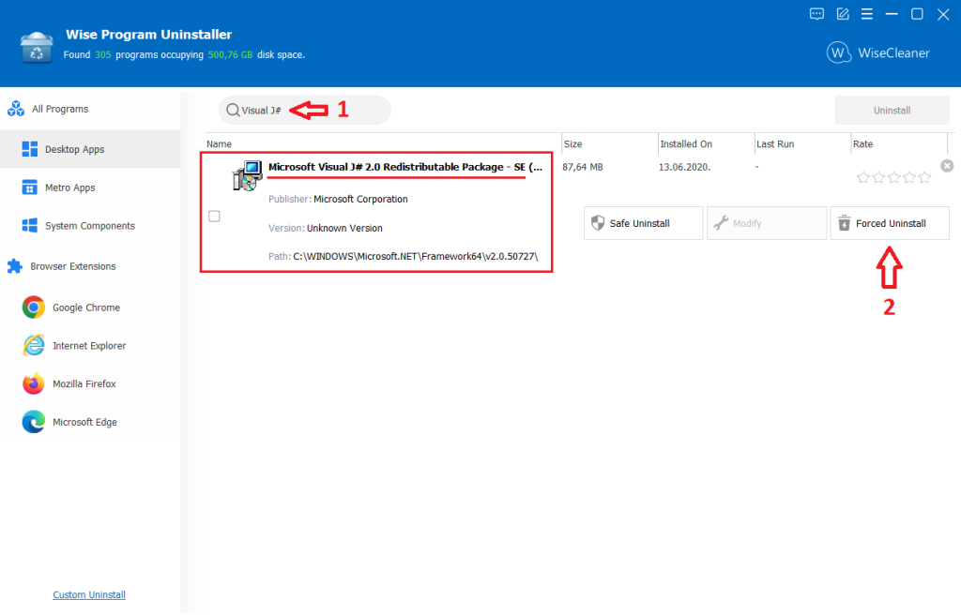Viewport: 961px width, 615px height.
Task: Click the 500,76 GB disk space text
Action: tap(230, 54)
